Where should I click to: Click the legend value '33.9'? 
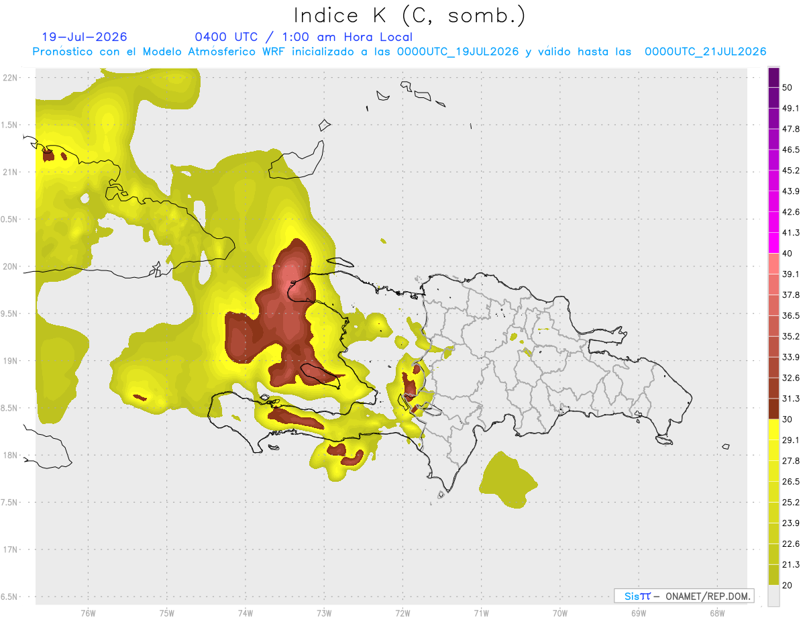(x=791, y=357)
